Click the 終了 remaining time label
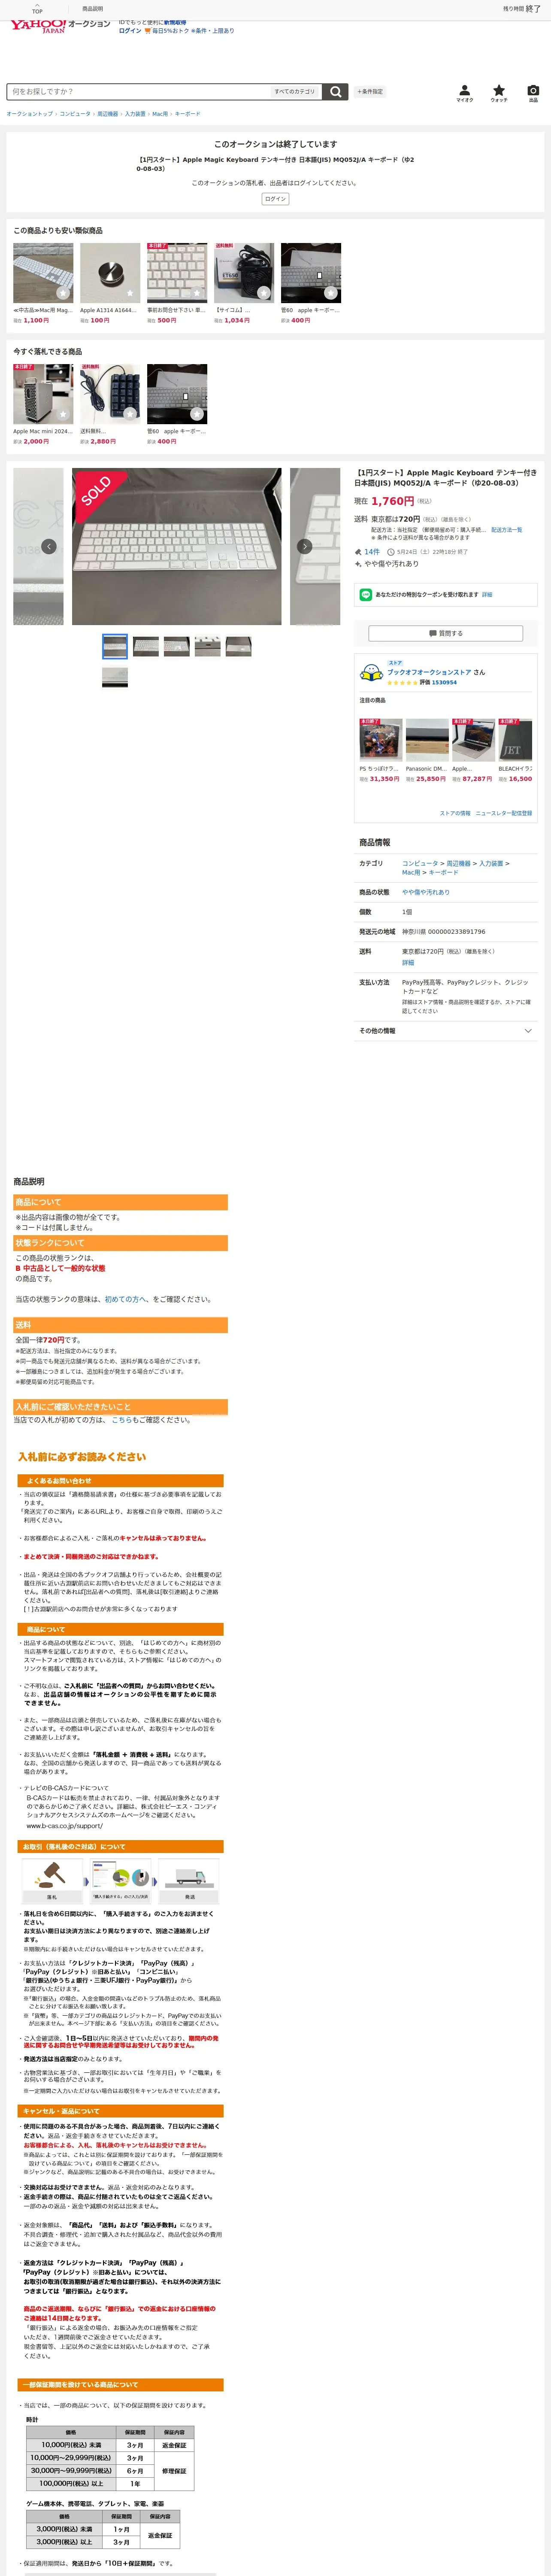 pos(533,8)
